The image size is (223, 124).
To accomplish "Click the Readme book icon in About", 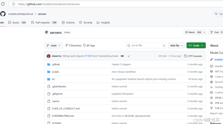I will point(212,66).
